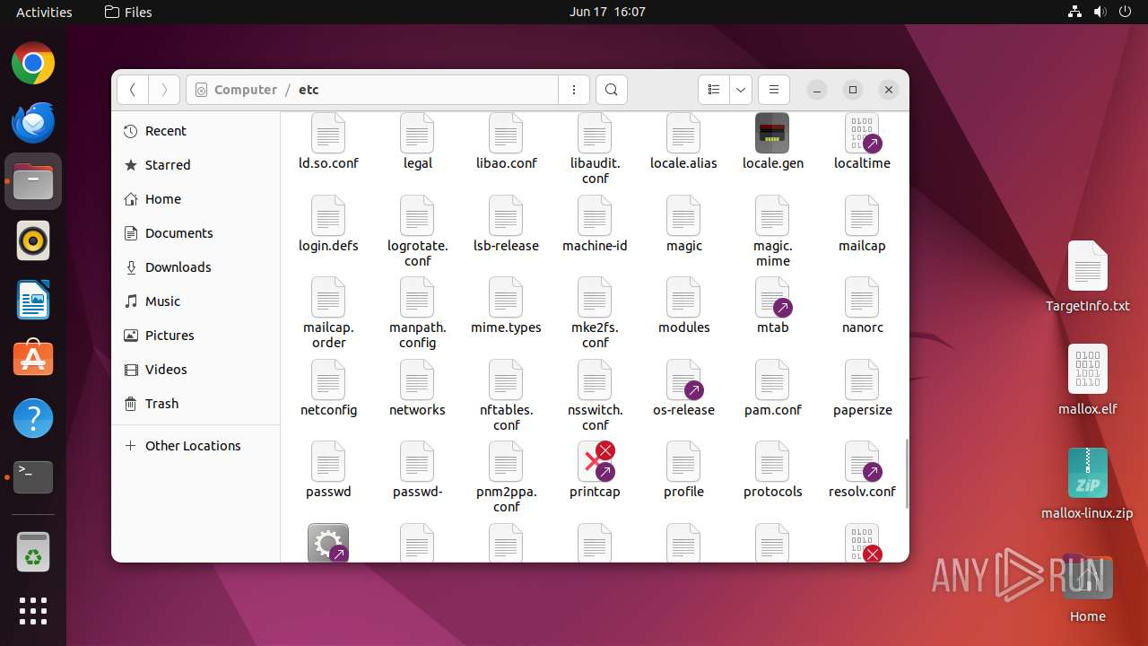
Task: Open the hamburger main menu
Action: tap(773, 90)
